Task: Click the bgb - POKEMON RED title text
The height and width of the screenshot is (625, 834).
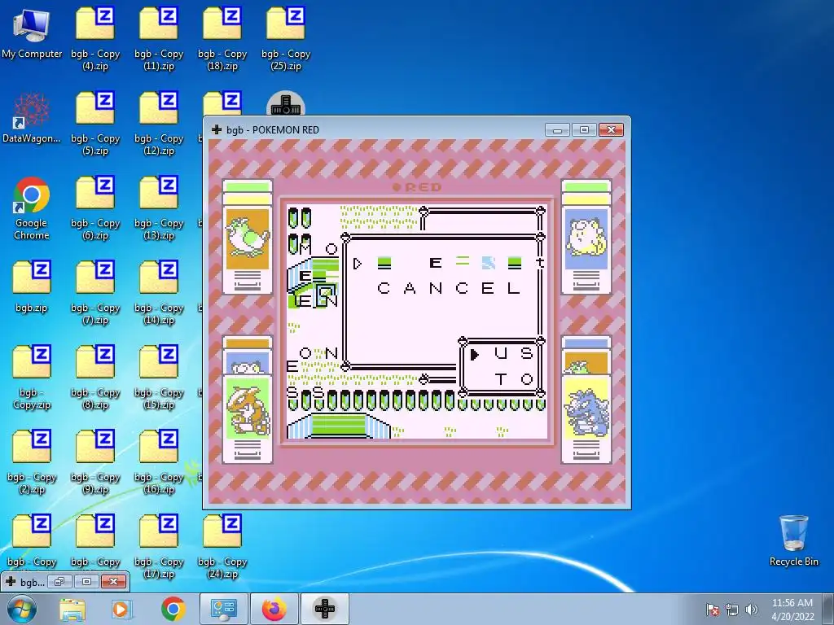Action: (273, 129)
